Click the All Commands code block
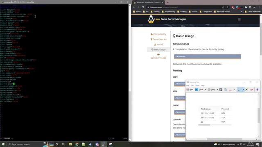 tap(208, 57)
